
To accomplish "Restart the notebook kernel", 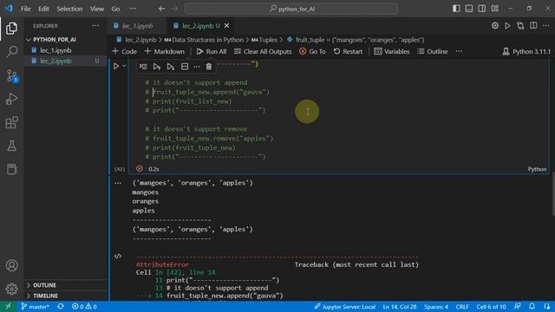I will pos(348,52).
